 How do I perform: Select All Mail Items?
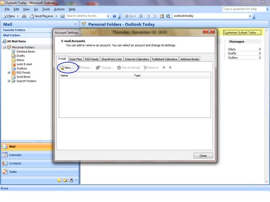point(16,41)
